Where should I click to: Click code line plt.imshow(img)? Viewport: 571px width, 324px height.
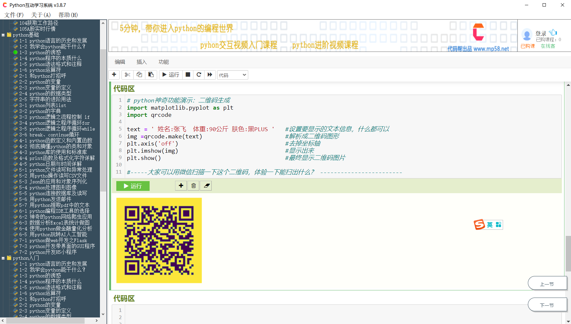point(153,151)
